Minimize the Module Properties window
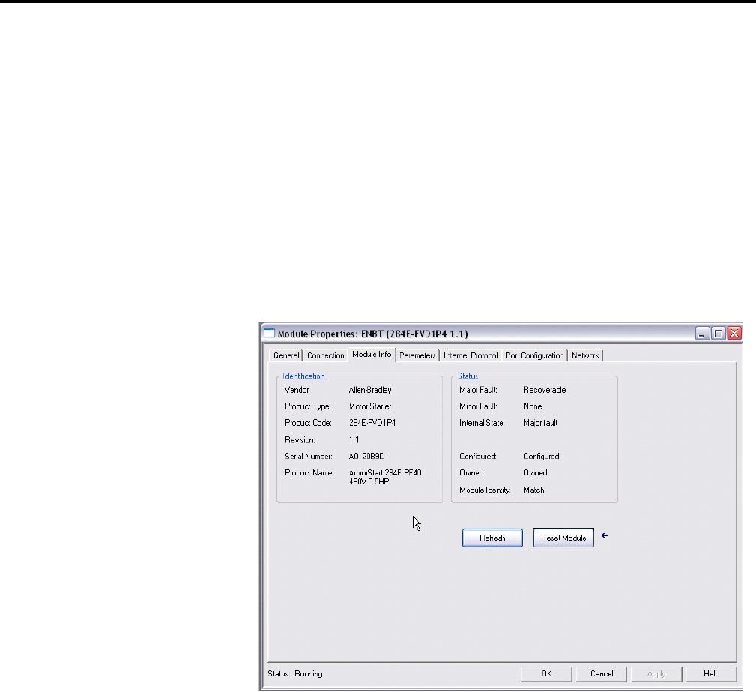Viewport: 756px width, 692px height. point(702,334)
